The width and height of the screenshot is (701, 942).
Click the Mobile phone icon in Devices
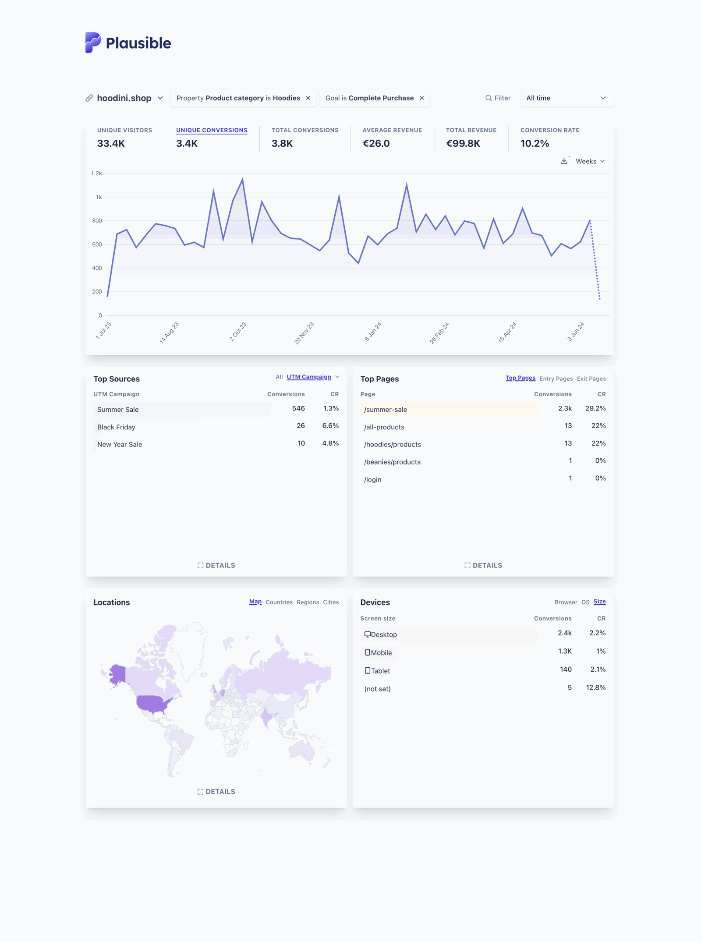point(367,652)
